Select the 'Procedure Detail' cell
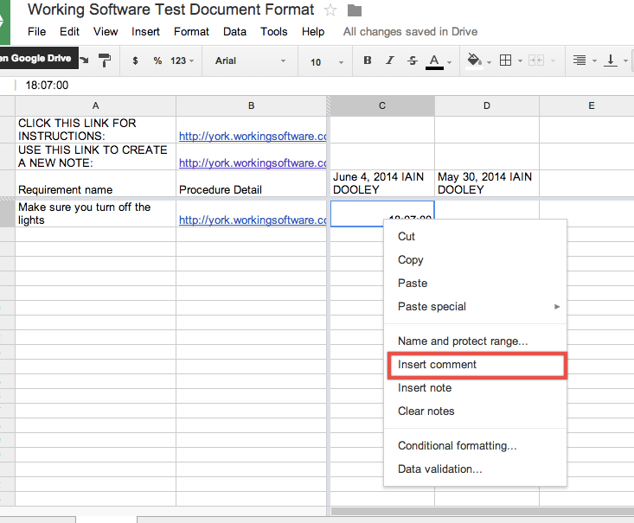Viewport: 634px width, 523px height. 251,183
